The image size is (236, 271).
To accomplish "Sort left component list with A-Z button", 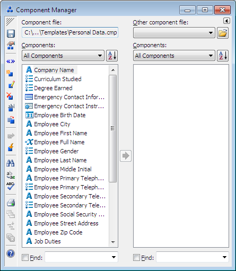I will pos(112,56).
